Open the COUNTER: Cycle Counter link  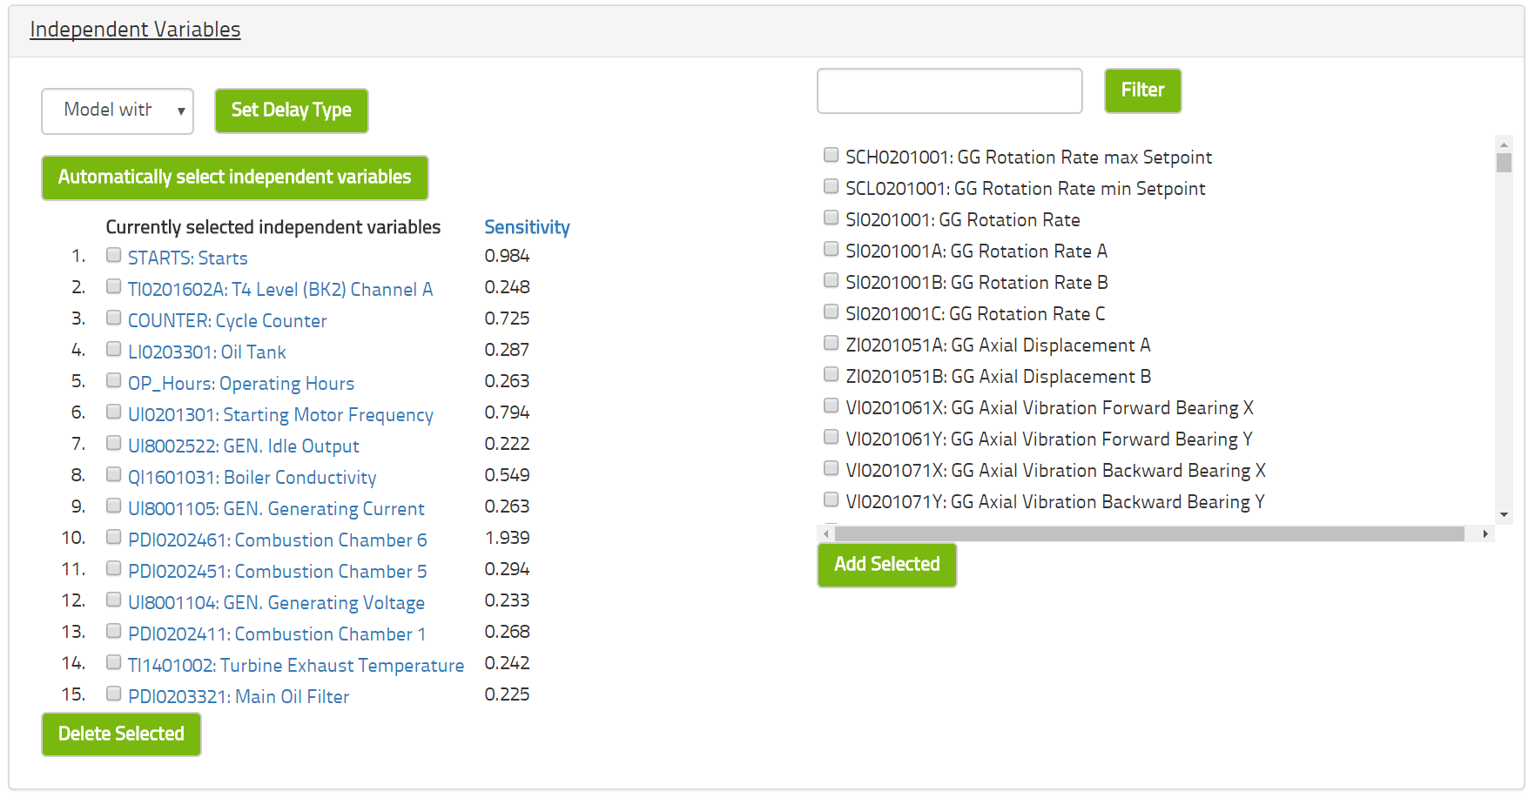(227, 321)
